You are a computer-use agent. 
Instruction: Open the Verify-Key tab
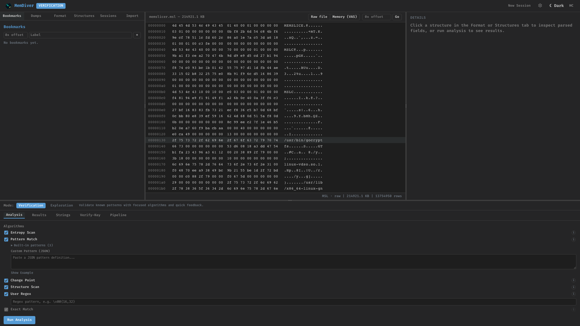(90, 215)
